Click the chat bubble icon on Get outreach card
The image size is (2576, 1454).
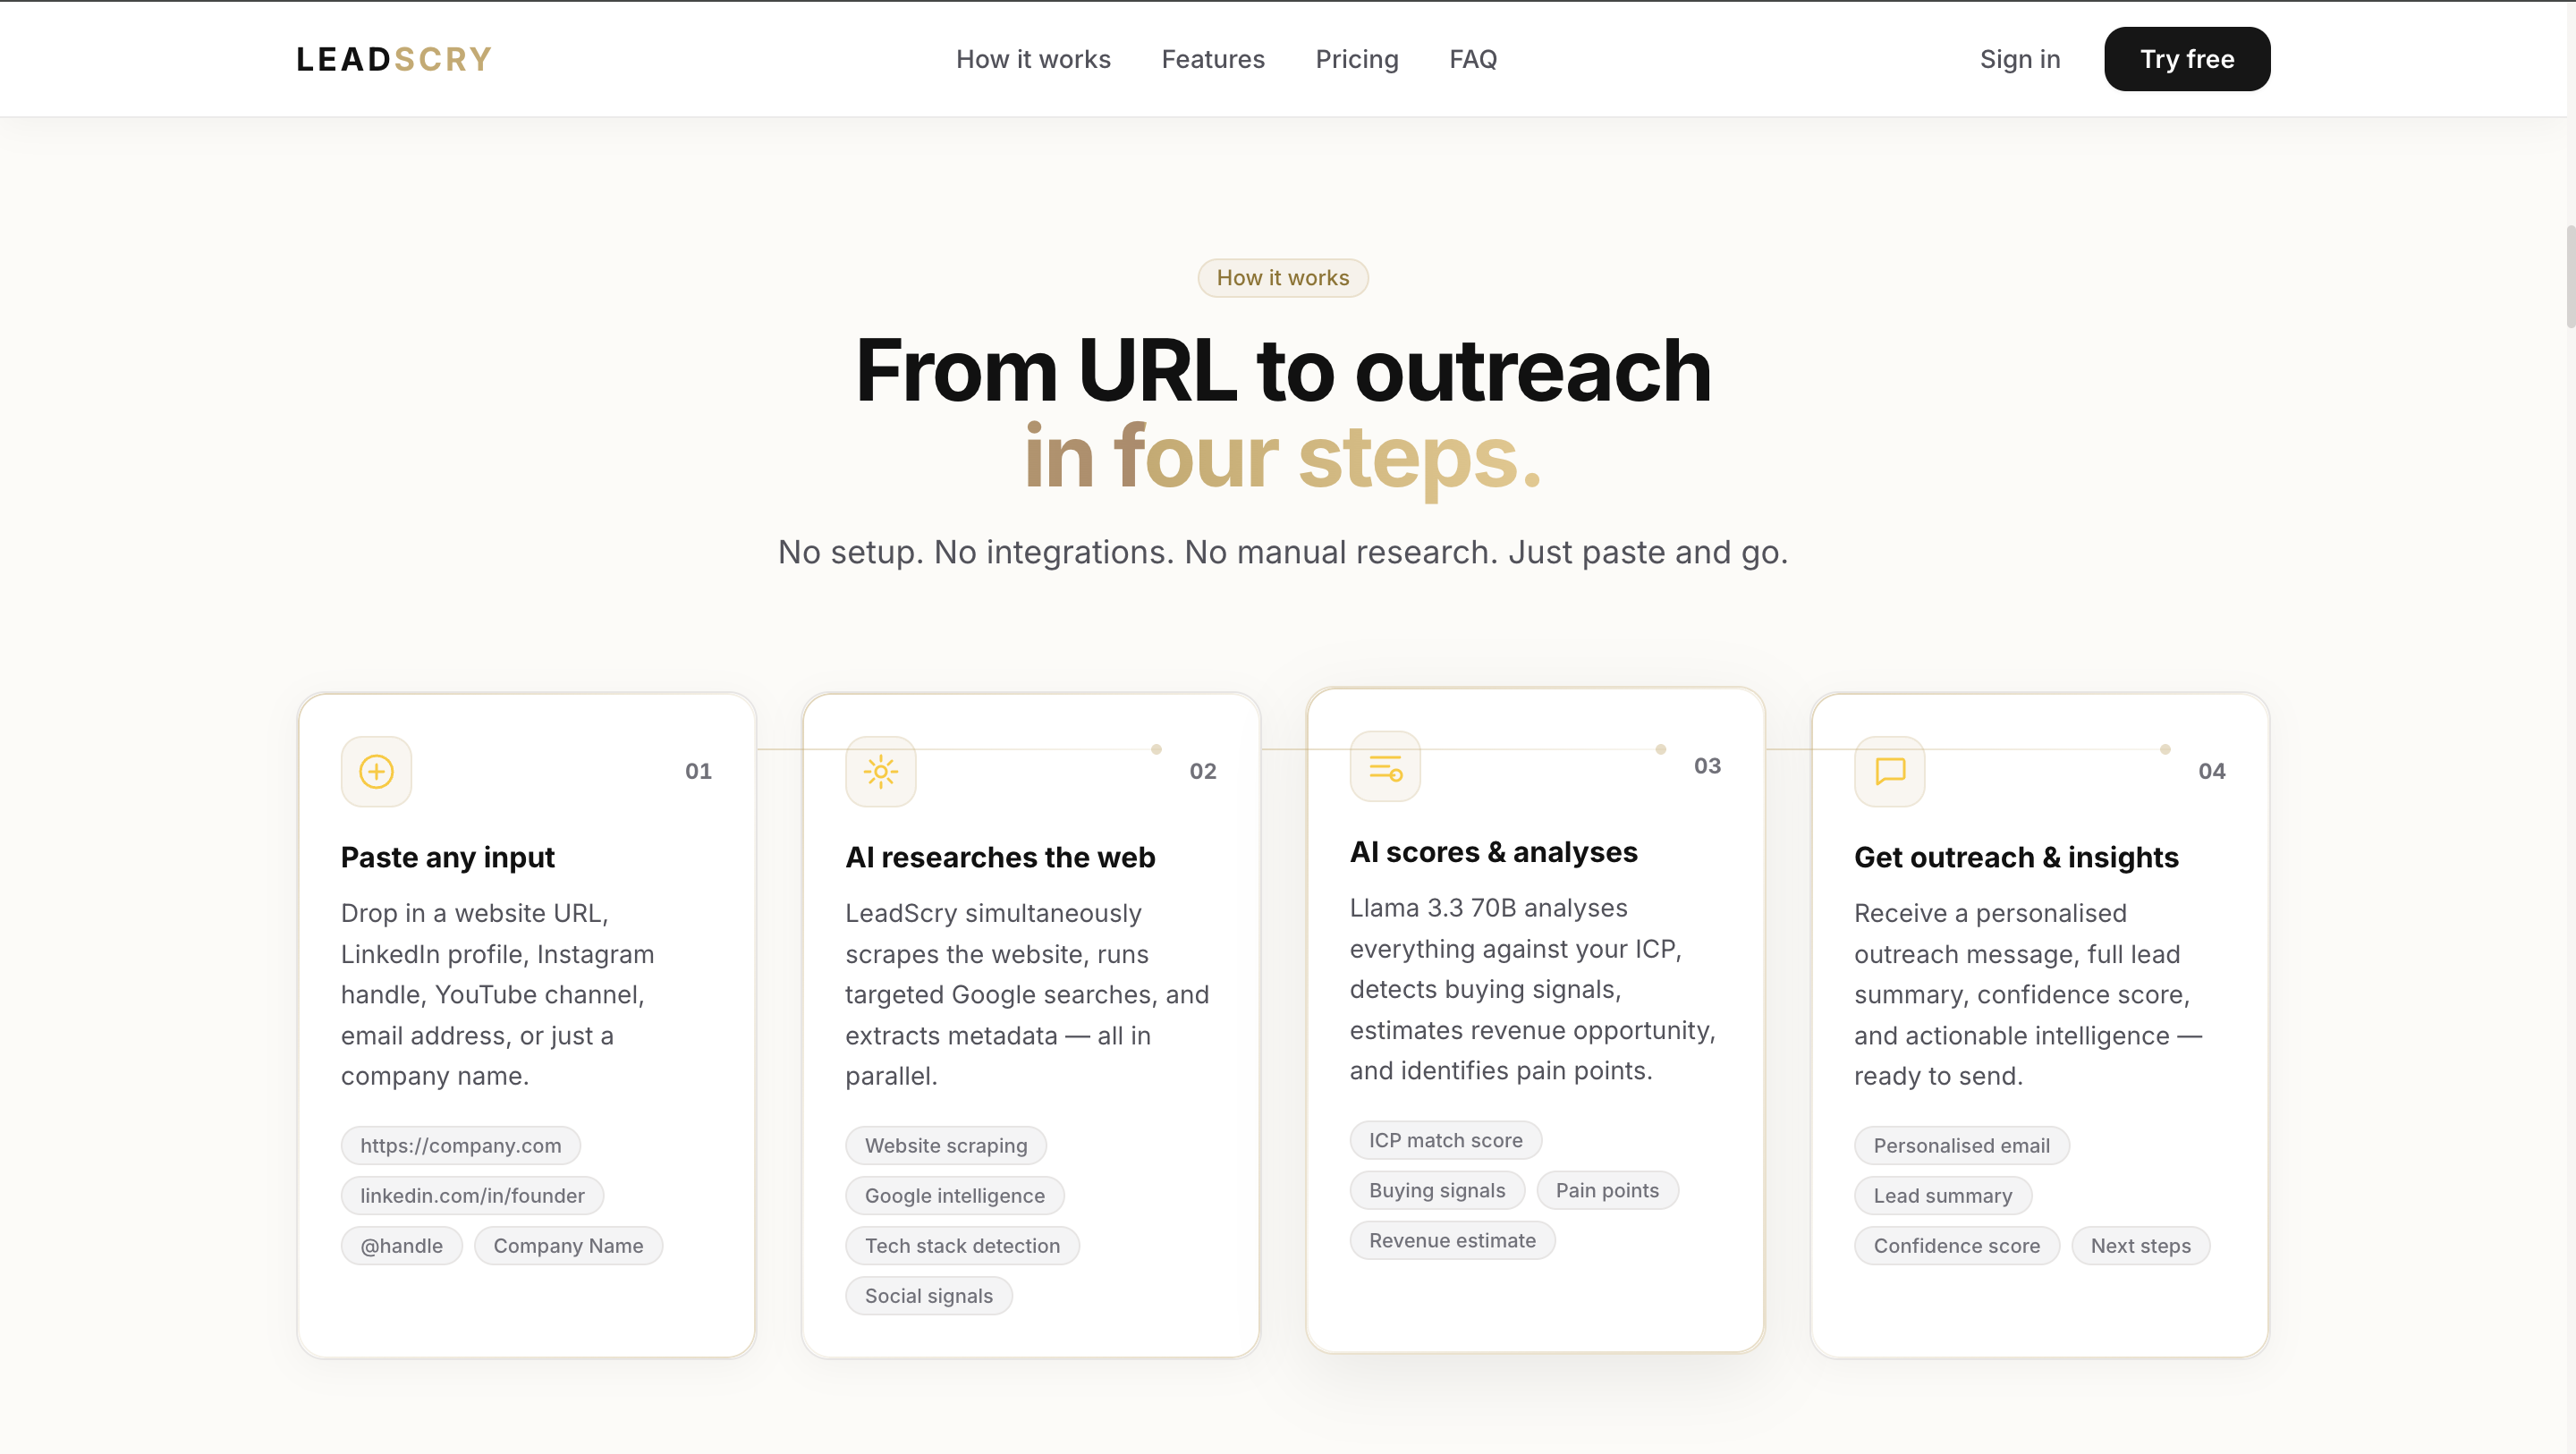coord(1889,771)
